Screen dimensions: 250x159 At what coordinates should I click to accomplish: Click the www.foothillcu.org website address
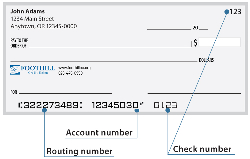coord(75,68)
